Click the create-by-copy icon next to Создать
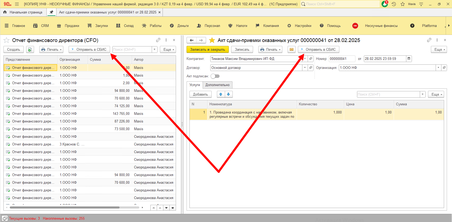Screen dimensions: 452x222 [x=30, y=49]
